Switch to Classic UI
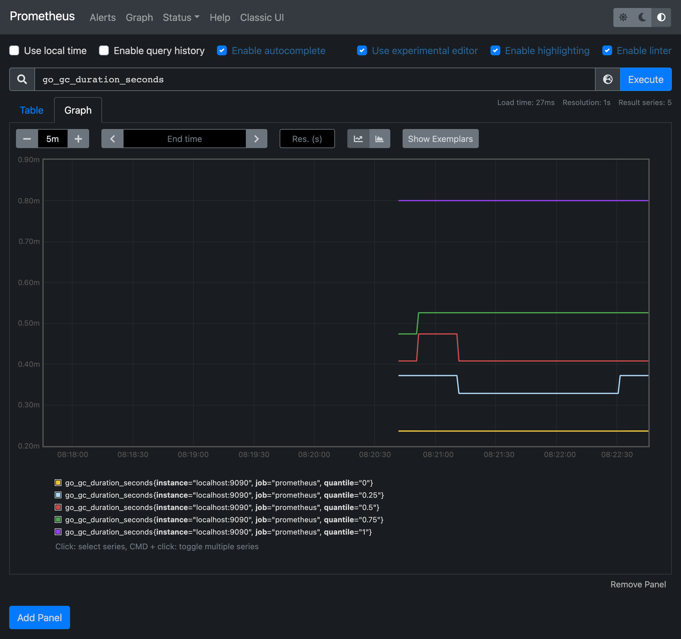The height and width of the screenshot is (639, 681). point(262,17)
